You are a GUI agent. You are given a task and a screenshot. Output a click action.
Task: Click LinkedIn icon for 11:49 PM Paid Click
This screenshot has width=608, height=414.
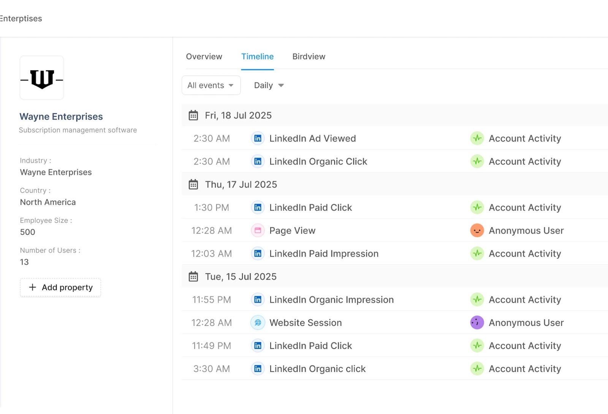tap(258, 346)
